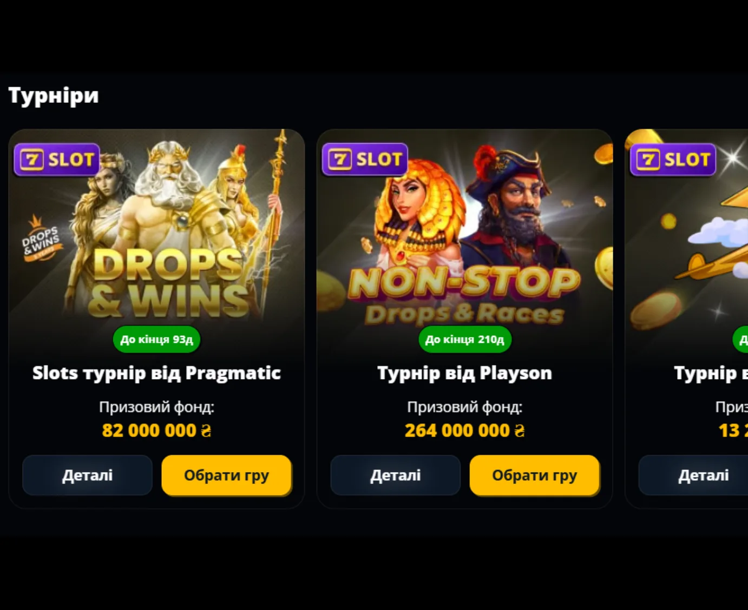Click the 7 SLOT badge on Playson card
The width and height of the screenshot is (748, 610).
(365, 160)
